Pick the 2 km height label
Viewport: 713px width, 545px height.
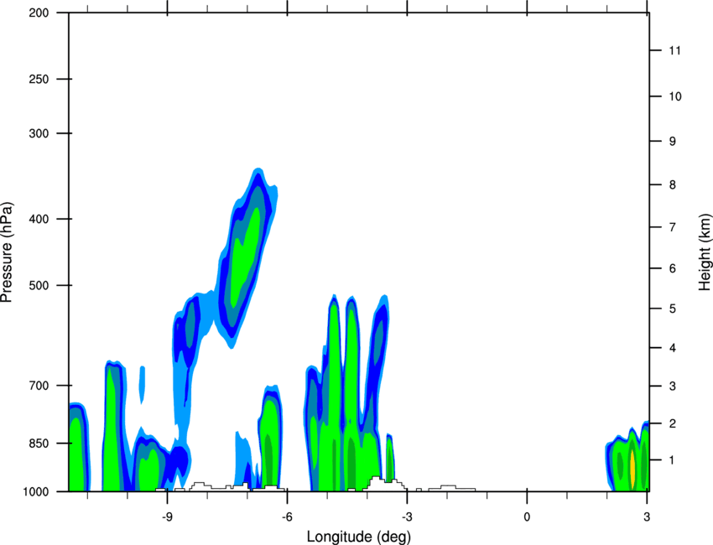pyautogui.click(x=673, y=423)
